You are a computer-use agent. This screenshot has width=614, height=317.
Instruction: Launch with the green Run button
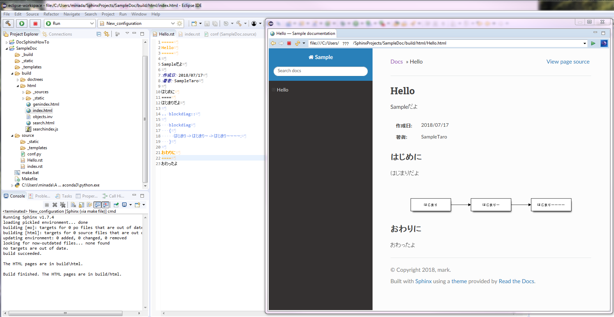pyautogui.click(x=22, y=23)
